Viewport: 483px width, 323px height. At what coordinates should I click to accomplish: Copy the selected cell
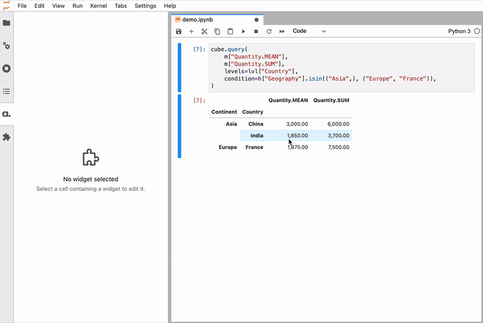click(217, 31)
